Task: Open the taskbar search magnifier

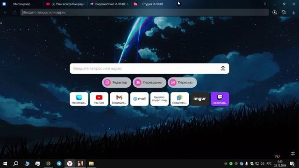Action: tap(16, 164)
